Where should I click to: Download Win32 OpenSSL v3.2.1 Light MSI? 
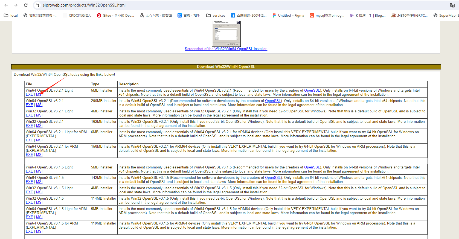(39, 115)
